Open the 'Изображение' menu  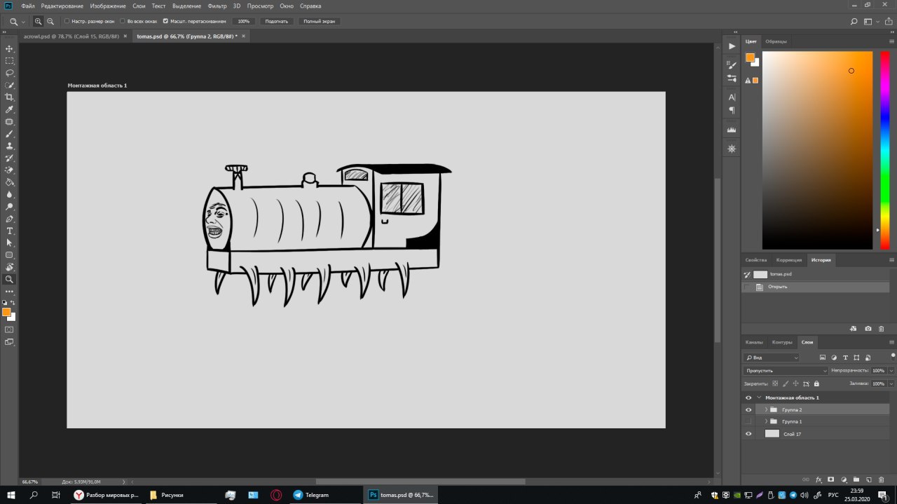point(107,6)
